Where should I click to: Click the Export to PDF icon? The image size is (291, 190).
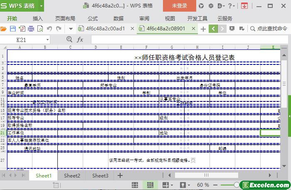[22, 29]
